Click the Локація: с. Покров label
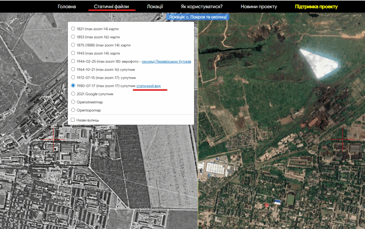This screenshot has width=365, height=229. tap(197, 17)
